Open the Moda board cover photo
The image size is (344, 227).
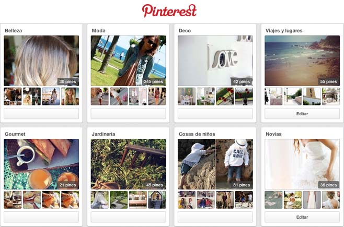128,61
